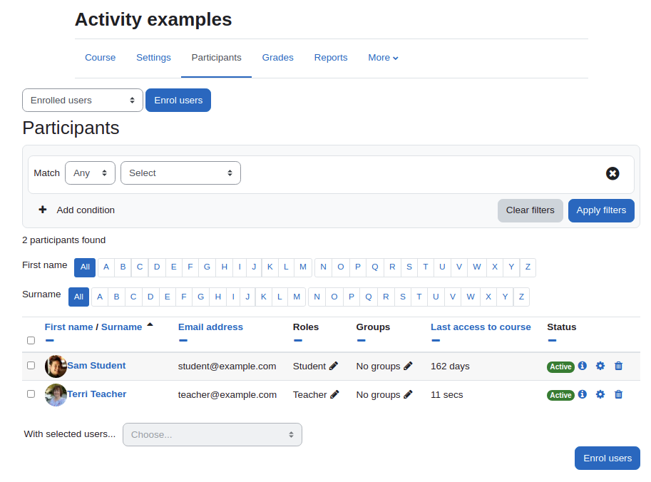Edit Terri Teacher's groups with pencil icon
Image resolution: width=651 pixels, height=482 pixels.
(408, 394)
